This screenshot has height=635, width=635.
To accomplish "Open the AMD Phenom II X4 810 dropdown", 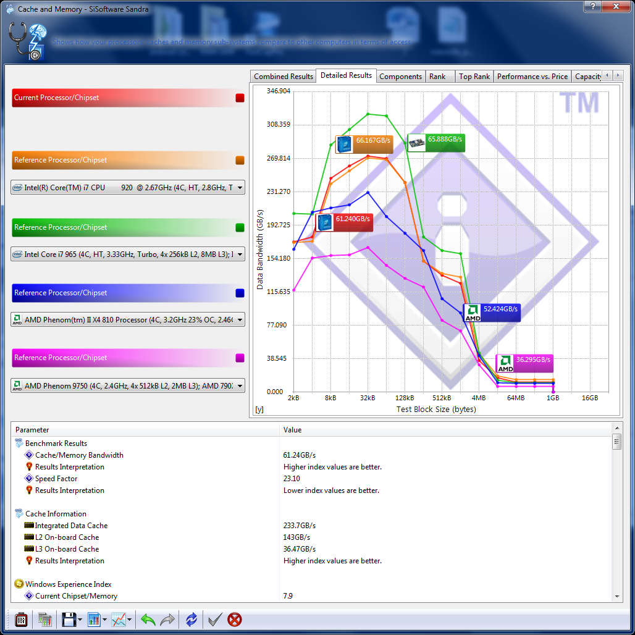I will point(128,319).
